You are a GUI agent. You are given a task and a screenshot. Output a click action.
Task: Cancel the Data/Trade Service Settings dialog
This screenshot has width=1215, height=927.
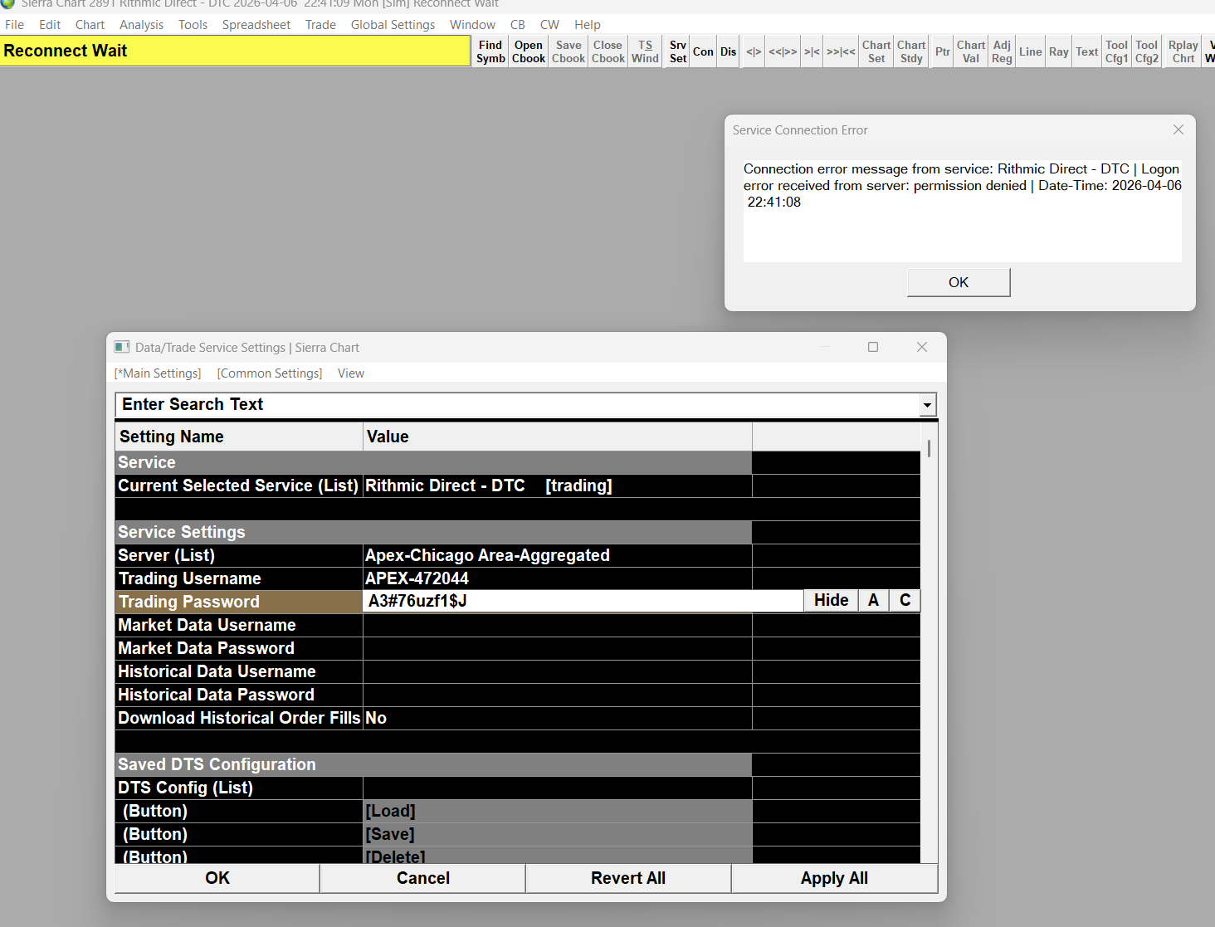coord(423,878)
